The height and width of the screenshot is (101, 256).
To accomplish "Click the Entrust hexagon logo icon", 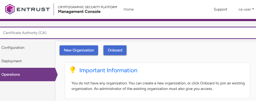I will (10, 9).
